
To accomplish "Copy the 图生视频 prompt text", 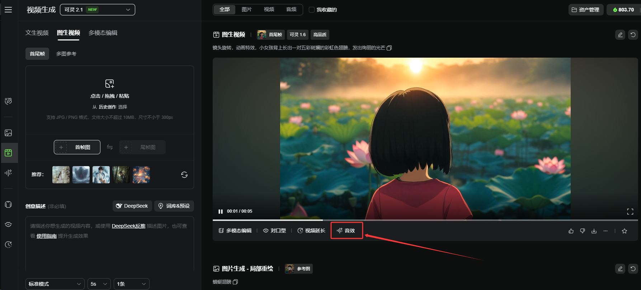I will point(389,48).
